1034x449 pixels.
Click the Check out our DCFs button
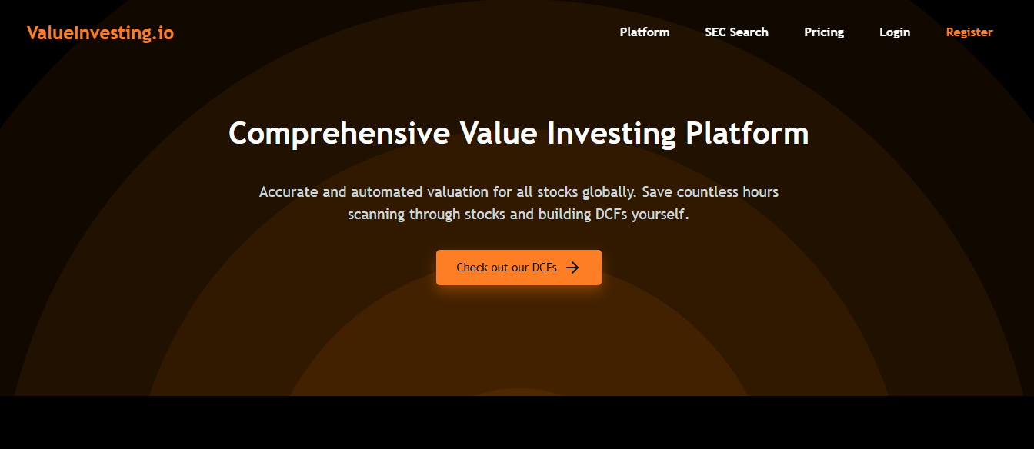[519, 268]
